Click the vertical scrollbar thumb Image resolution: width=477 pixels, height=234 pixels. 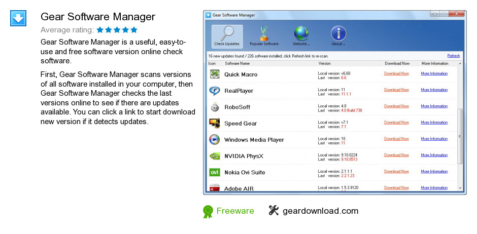(x=460, y=136)
